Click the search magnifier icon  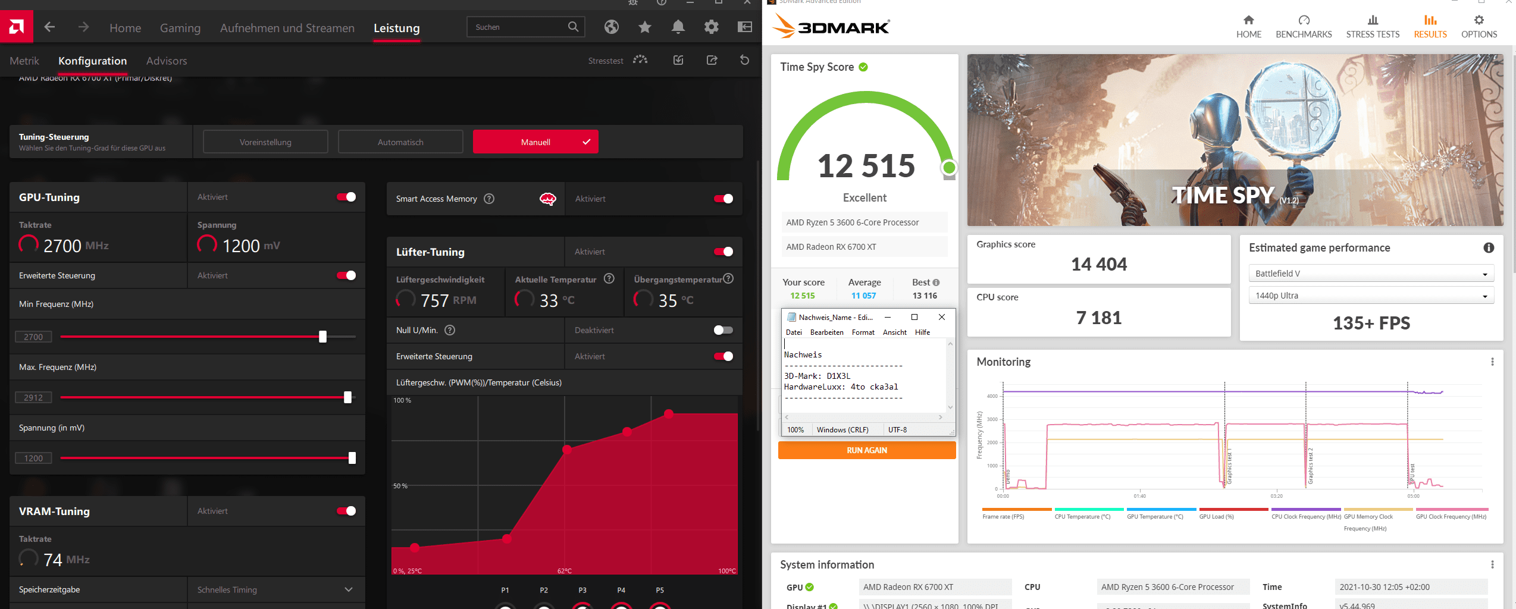tap(573, 27)
